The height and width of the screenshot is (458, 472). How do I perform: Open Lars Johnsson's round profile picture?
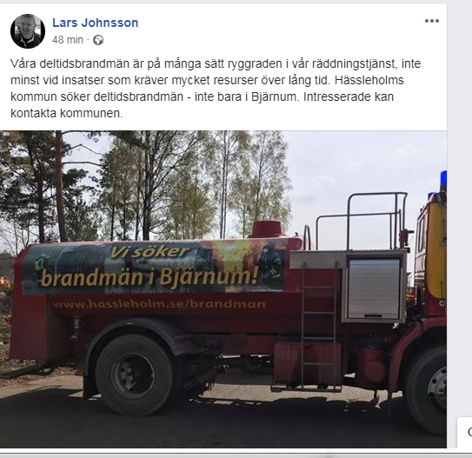click(x=28, y=31)
